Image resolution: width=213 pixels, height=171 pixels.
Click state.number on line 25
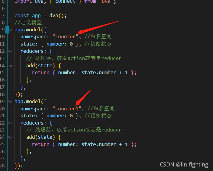pyautogui.click(x=99, y=144)
